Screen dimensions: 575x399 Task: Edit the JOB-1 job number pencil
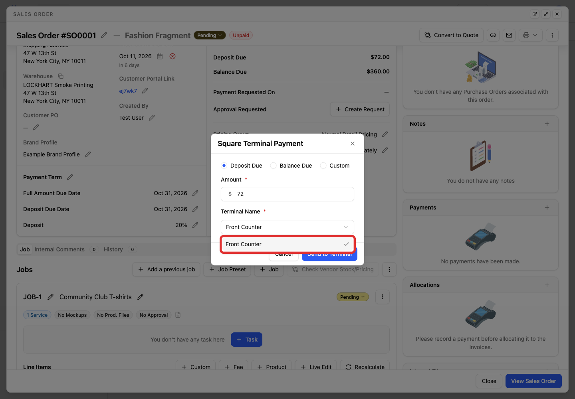50,297
